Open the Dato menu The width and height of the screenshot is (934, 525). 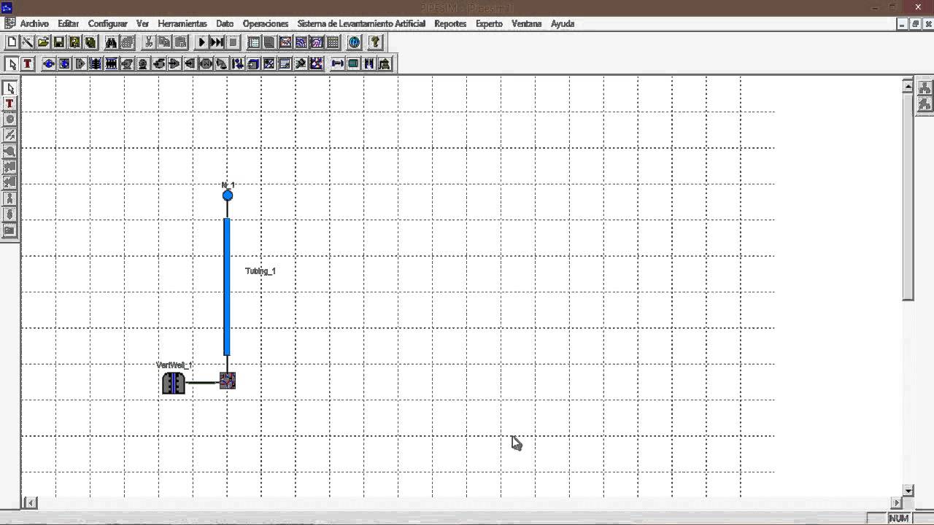[225, 24]
